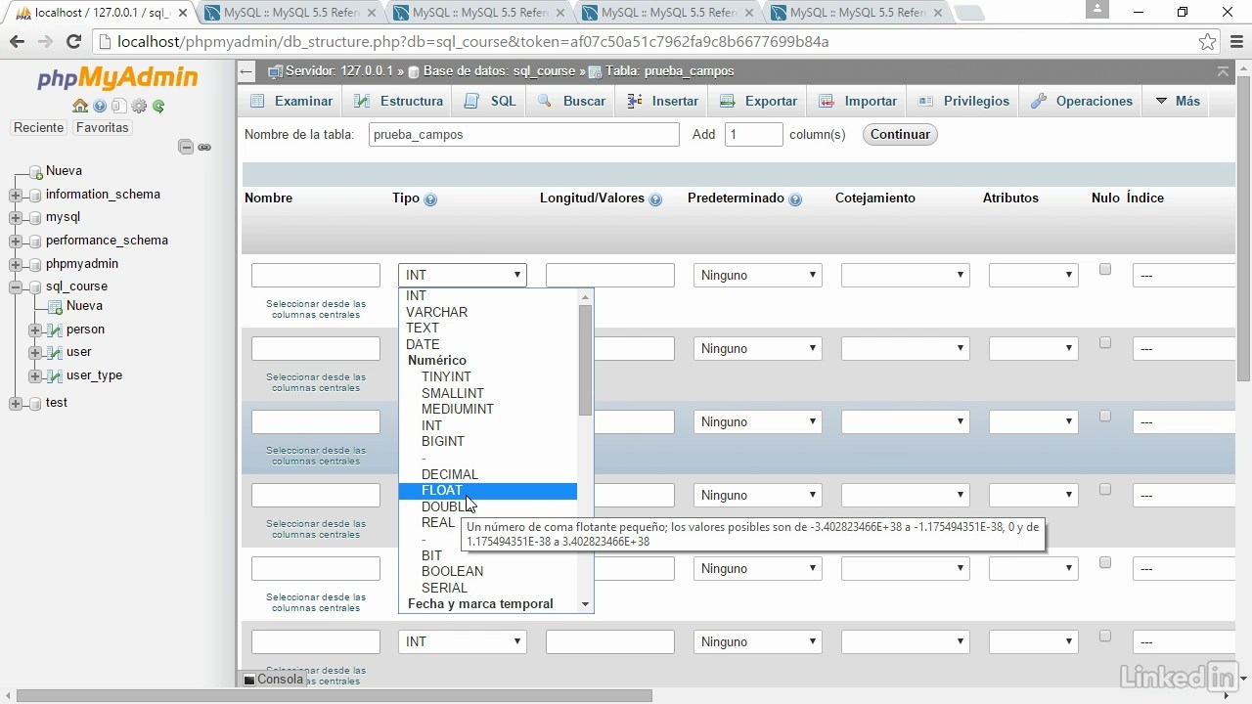Click the Tipo column help icon
This screenshot has width=1252, height=704.
click(430, 198)
